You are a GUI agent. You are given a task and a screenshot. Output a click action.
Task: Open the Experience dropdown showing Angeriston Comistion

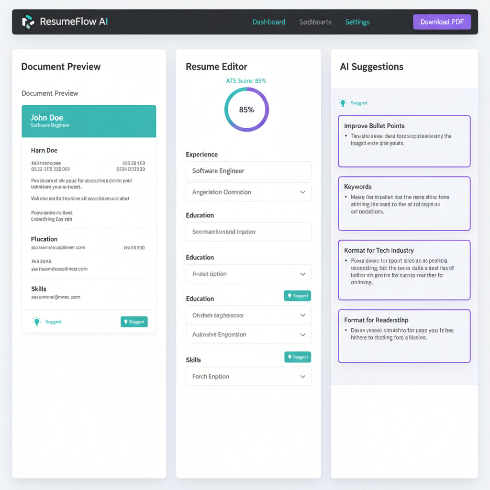[248, 192]
